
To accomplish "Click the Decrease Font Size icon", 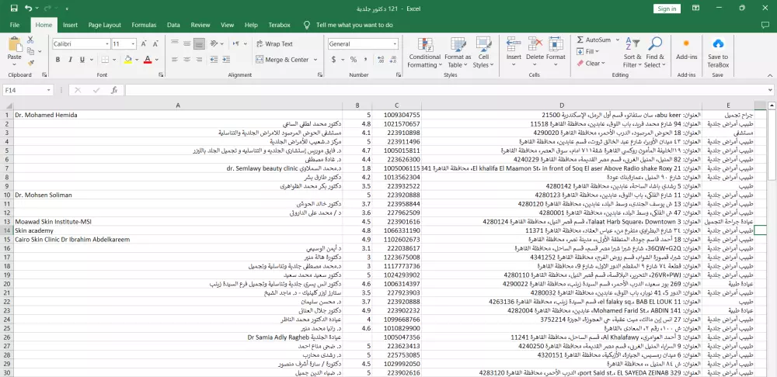I will tap(154, 44).
